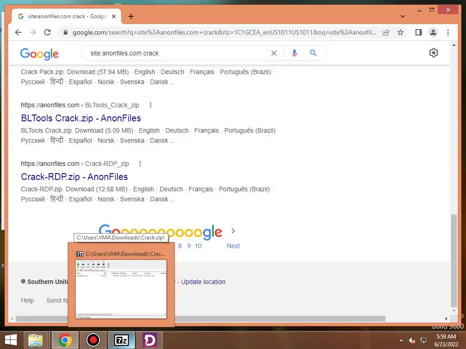Image resolution: width=466 pixels, height=349 pixels.
Task: Clear the search box with the X
Action: click(274, 53)
